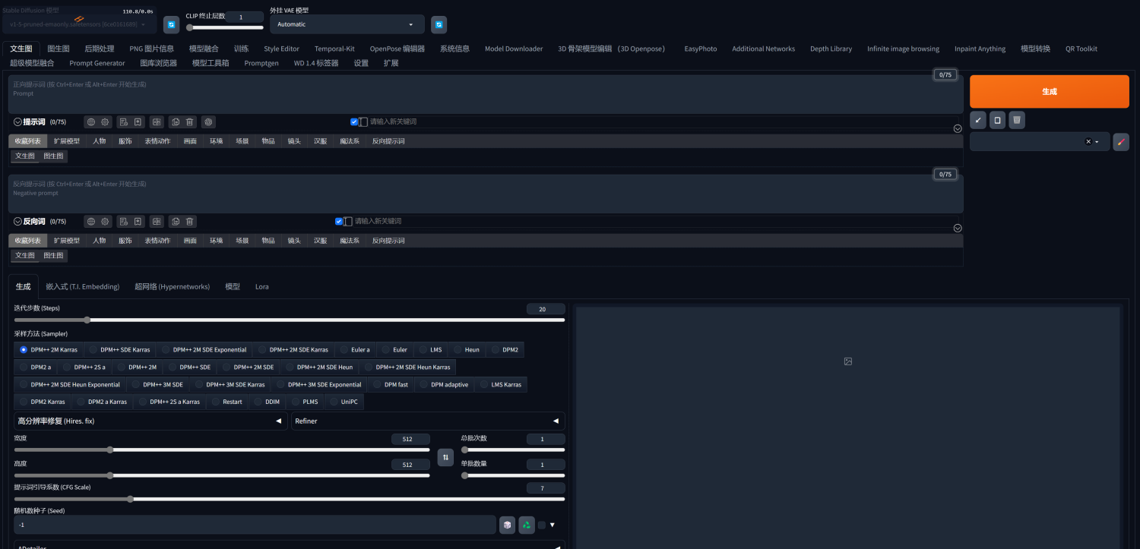Select the Euler a sampler
This screenshot has width=1140, height=549.
(355, 350)
